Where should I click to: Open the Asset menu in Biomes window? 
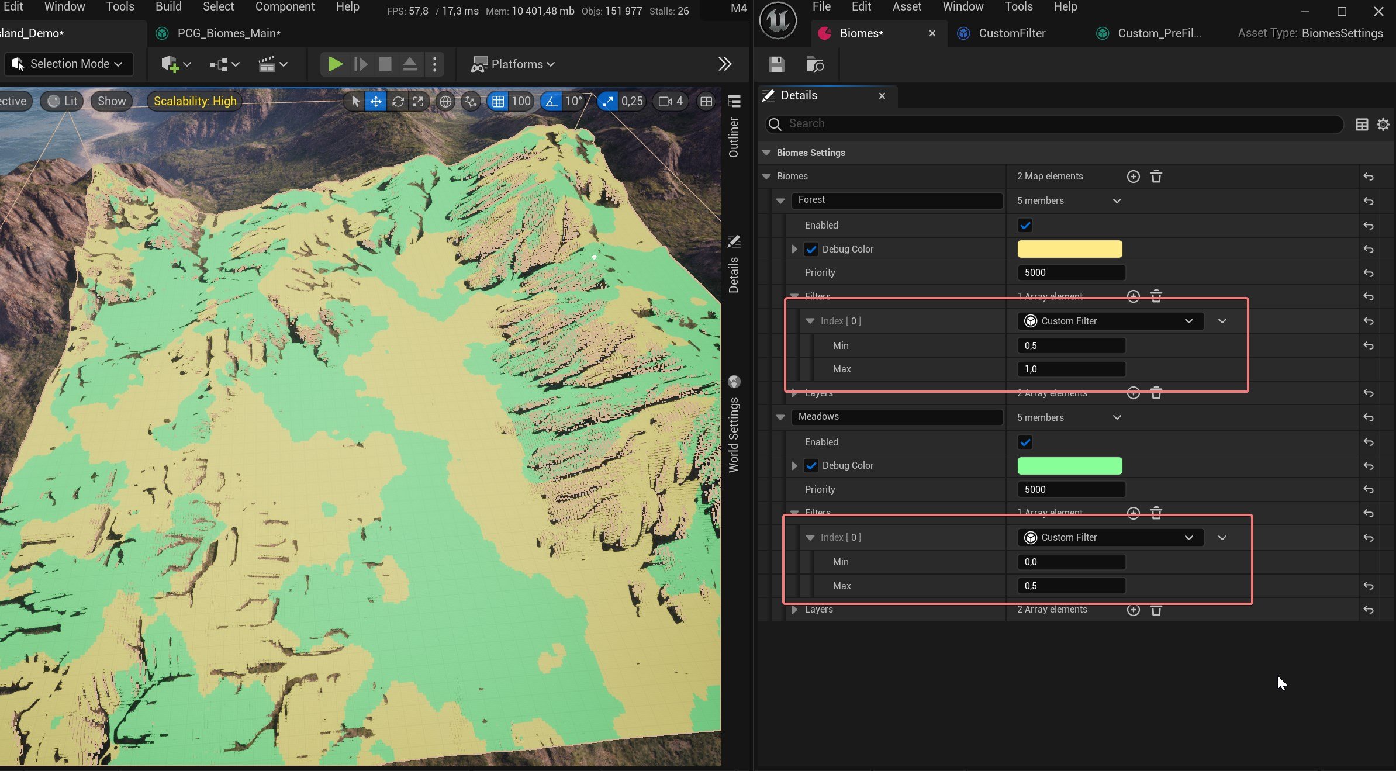click(907, 7)
